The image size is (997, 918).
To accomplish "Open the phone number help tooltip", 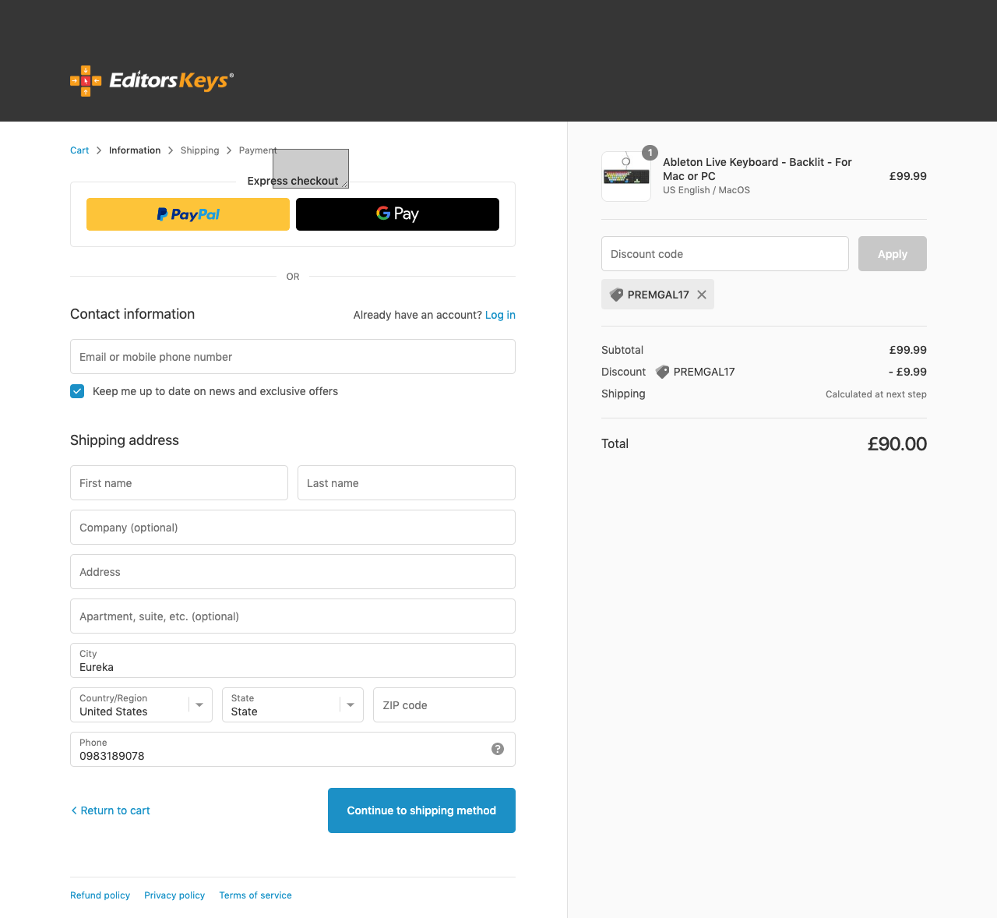I will [x=498, y=749].
